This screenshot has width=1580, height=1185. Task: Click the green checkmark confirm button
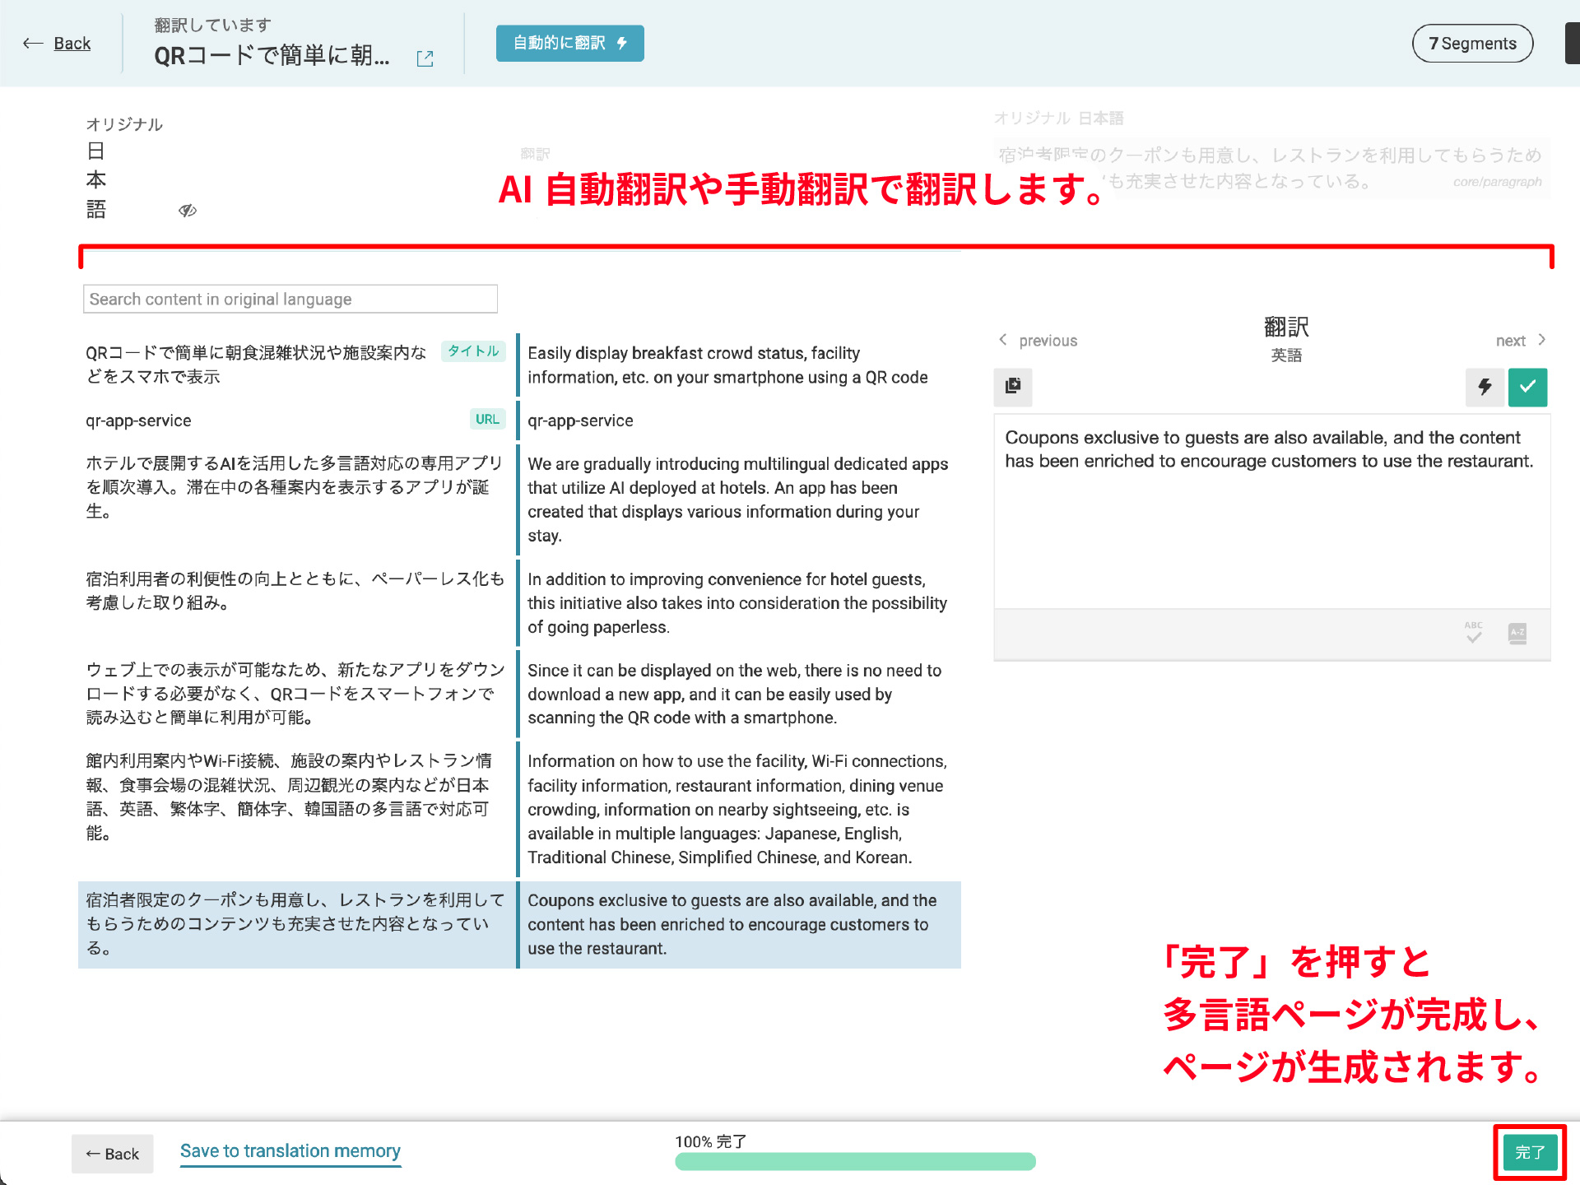point(1527,387)
